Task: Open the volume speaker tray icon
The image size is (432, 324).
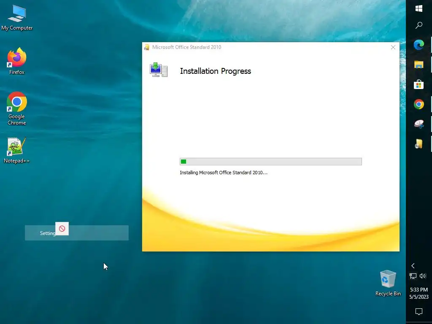Action: (423, 276)
